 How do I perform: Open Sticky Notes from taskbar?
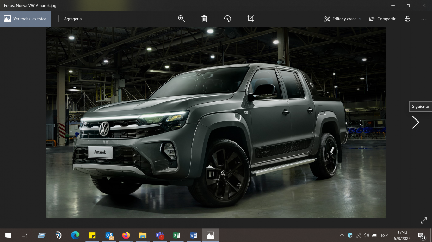click(92, 235)
